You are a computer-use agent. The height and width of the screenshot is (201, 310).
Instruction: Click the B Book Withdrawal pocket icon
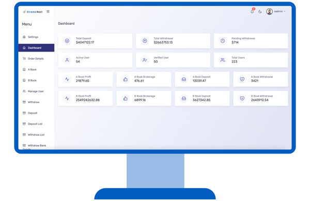coord(242,98)
